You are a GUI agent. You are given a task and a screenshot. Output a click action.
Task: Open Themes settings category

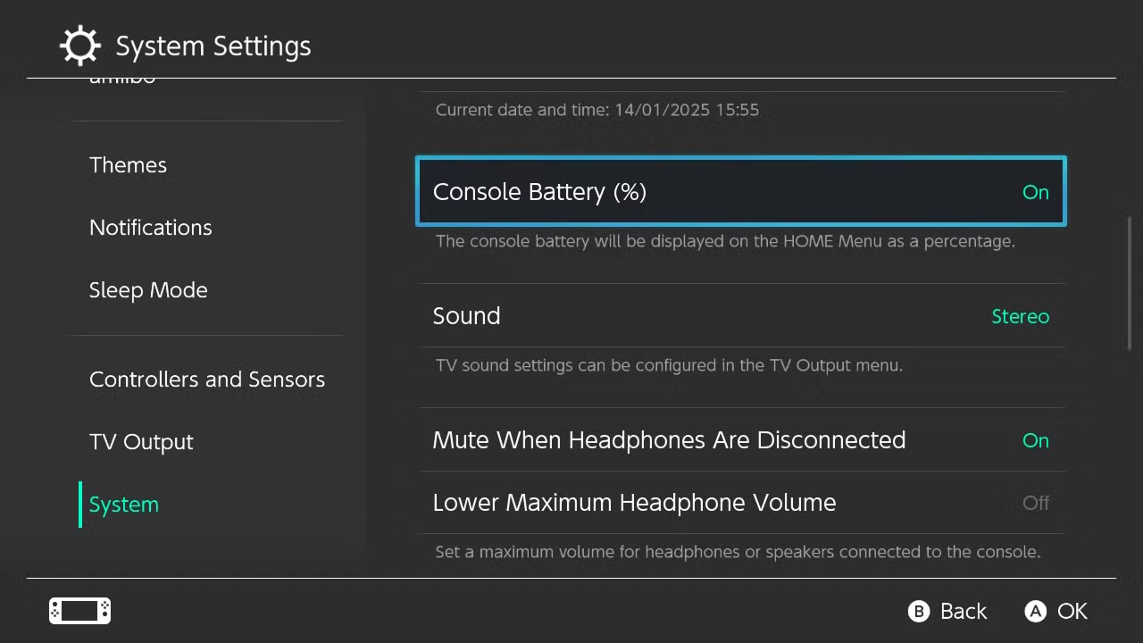tap(128, 165)
